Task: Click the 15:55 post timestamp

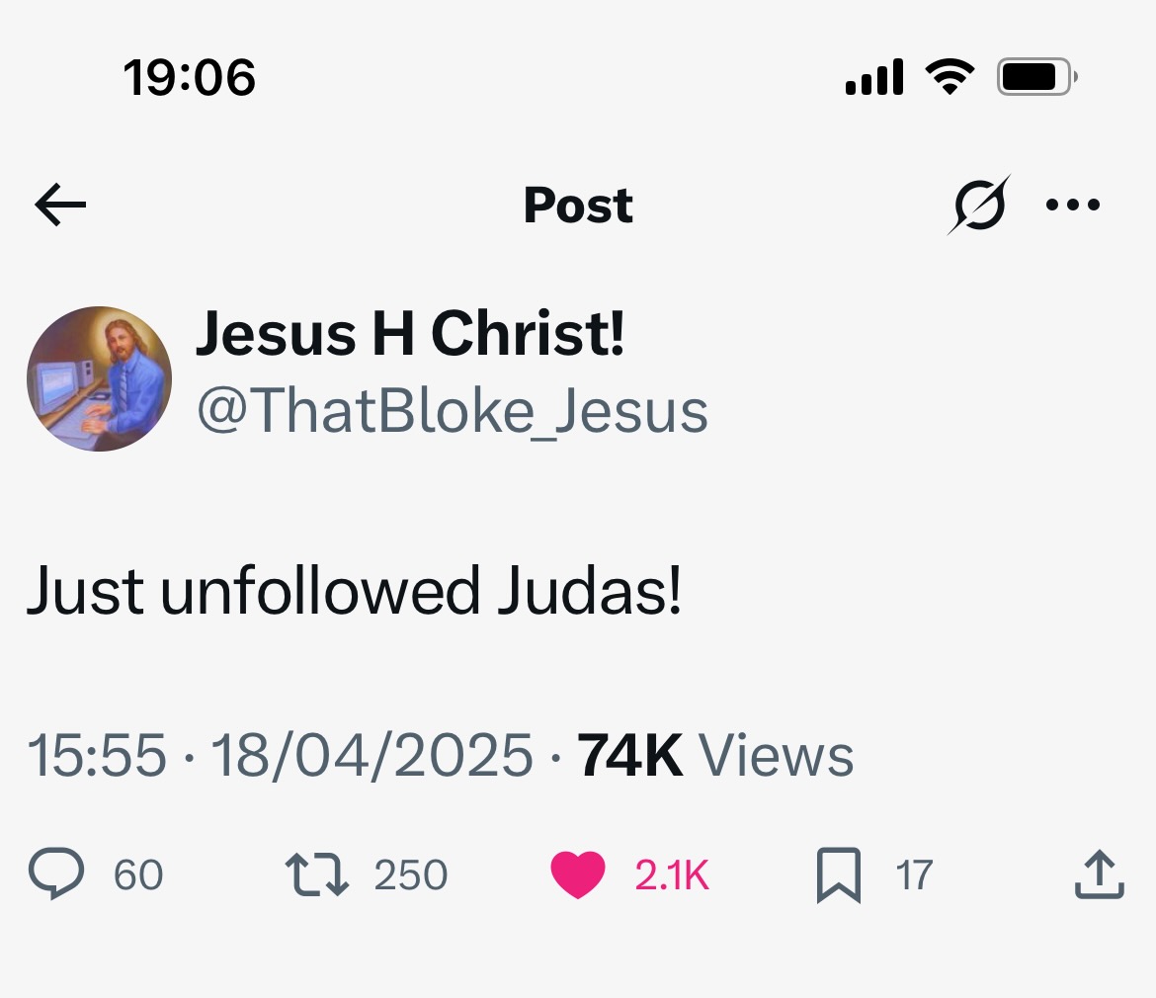Action: [96, 756]
